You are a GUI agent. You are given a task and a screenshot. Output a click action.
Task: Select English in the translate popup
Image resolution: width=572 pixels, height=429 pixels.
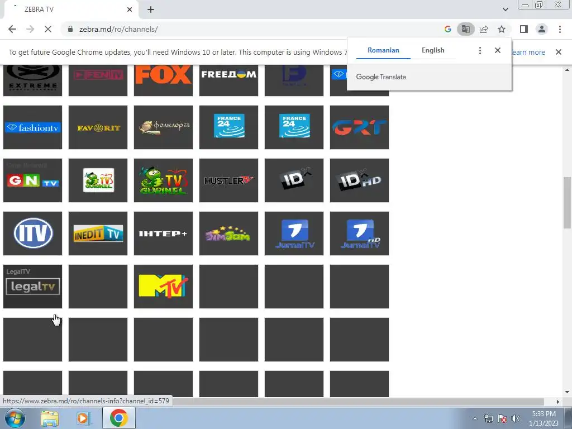click(433, 50)
